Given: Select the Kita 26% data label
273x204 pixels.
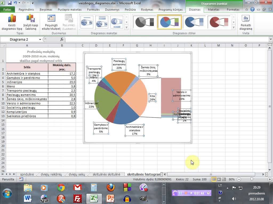Looking at the screenshot, I should click(x=152, y=98).
